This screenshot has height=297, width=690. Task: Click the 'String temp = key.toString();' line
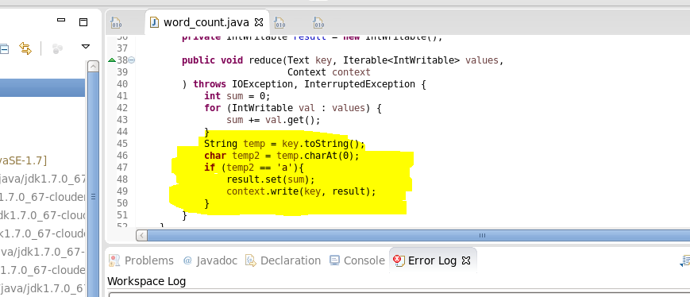pyautogui.click(x=285, y=144)
